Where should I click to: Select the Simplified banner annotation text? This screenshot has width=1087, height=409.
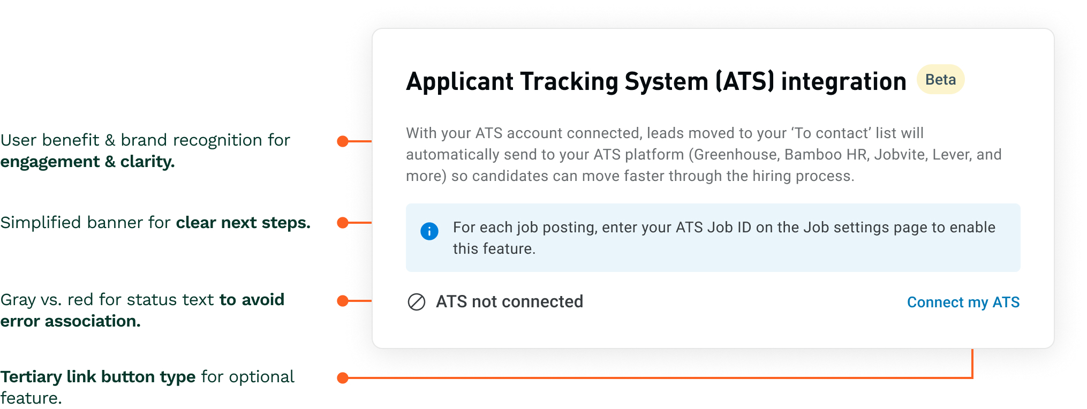pos(155,223)
